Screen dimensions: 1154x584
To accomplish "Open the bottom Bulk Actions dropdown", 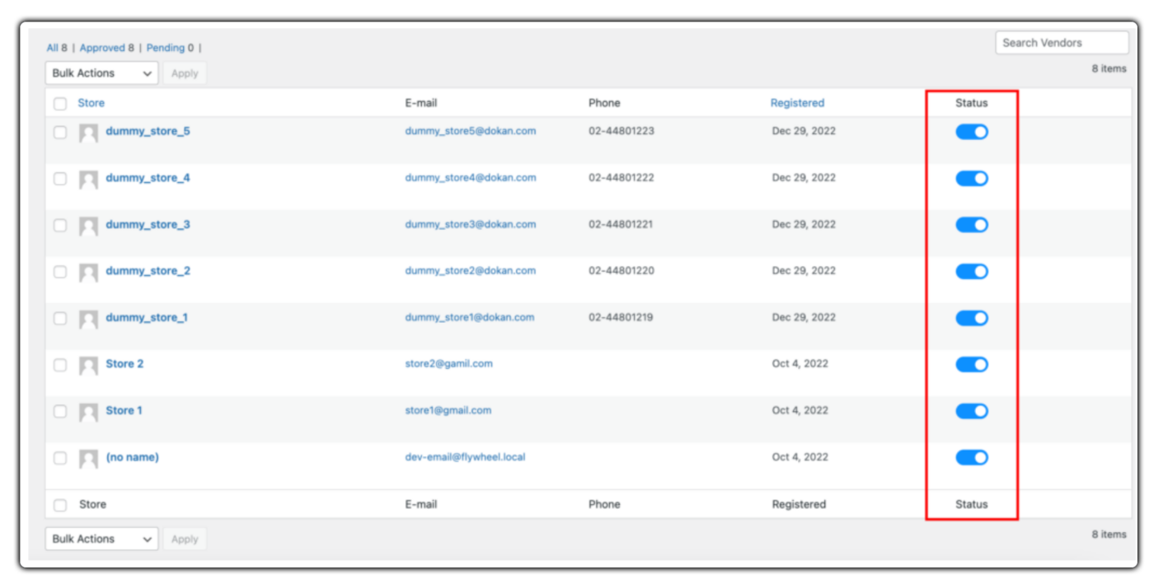I will 101,539.
